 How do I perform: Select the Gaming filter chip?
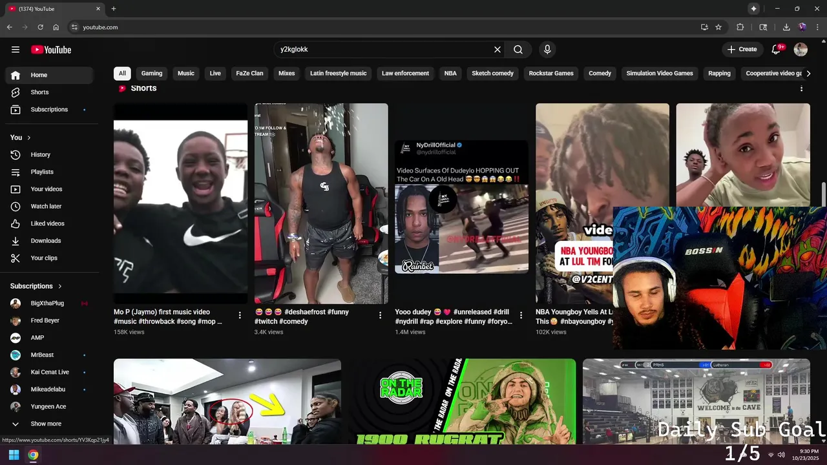152,74
